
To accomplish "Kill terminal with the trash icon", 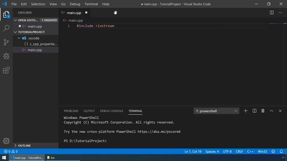I will click(263, 111).
